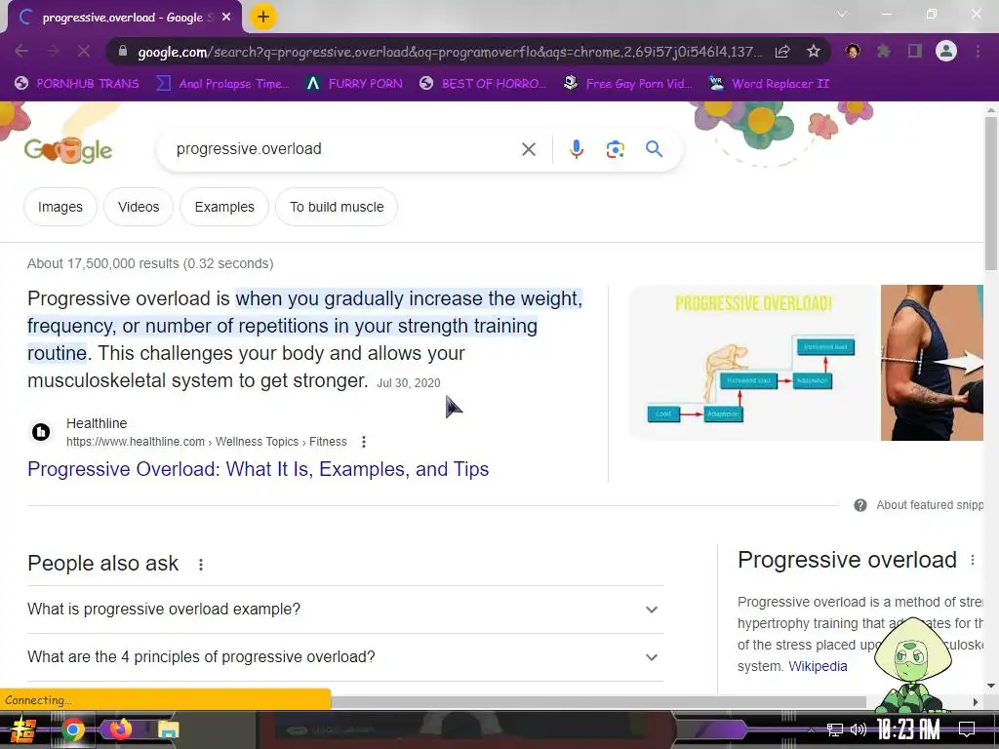Stop loading the page
The width and height of the screenshot is (999, 749).
tap(84, 51)
